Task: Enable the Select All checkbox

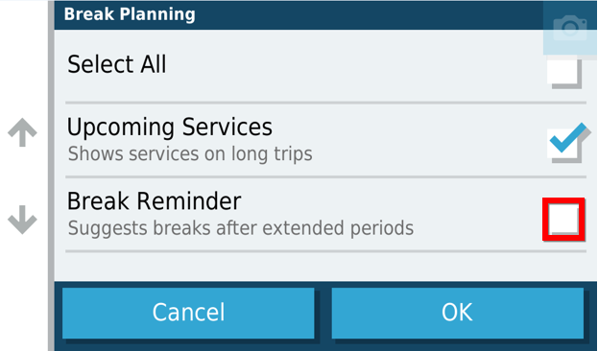Action: (x=564, y=73)
